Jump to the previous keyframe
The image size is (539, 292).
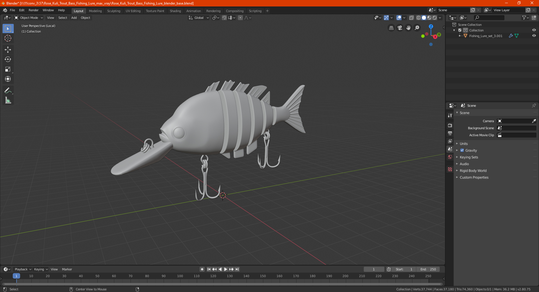(214, 269)
